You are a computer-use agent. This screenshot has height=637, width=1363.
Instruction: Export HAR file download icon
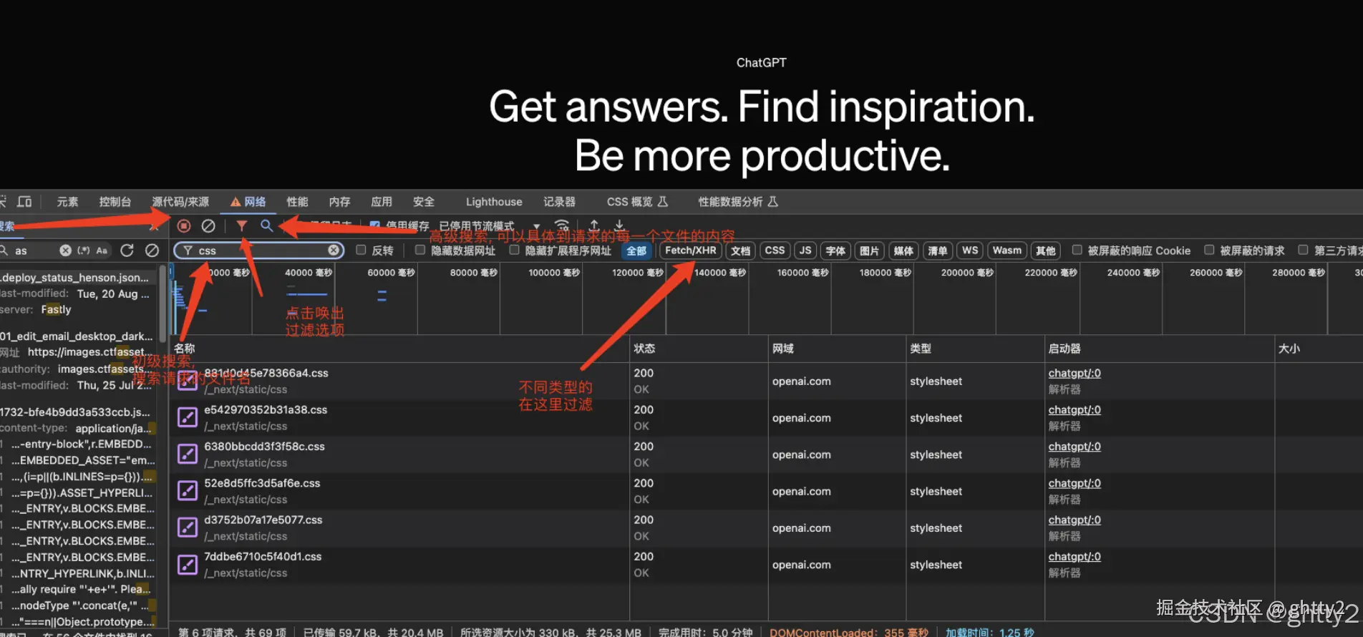pyautogui.click(x=619, y=225)
